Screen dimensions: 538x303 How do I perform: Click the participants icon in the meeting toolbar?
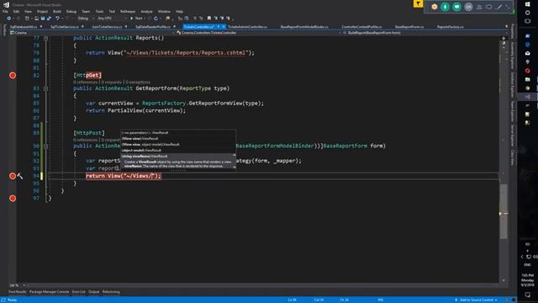[x=479, y=7]
